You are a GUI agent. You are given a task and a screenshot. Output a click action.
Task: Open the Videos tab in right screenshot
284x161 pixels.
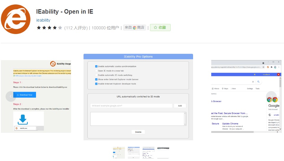pyautogui.click(x=216, y=88)
